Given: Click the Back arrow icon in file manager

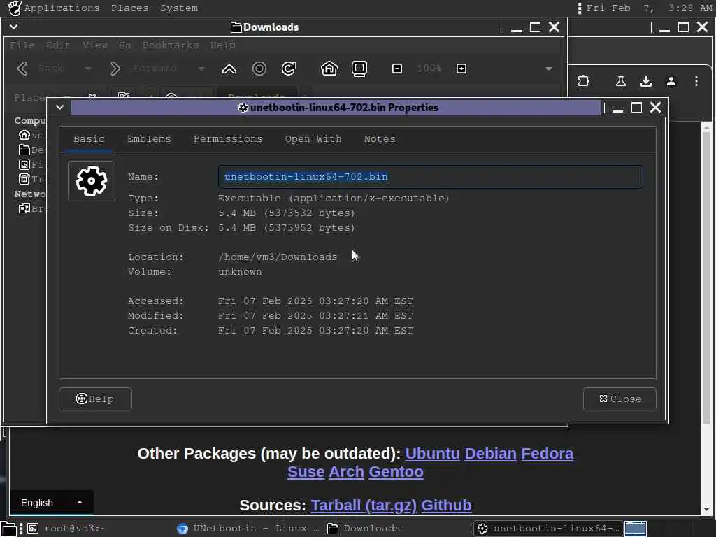Looking at the screenshot, I should [x=22, y=69].
